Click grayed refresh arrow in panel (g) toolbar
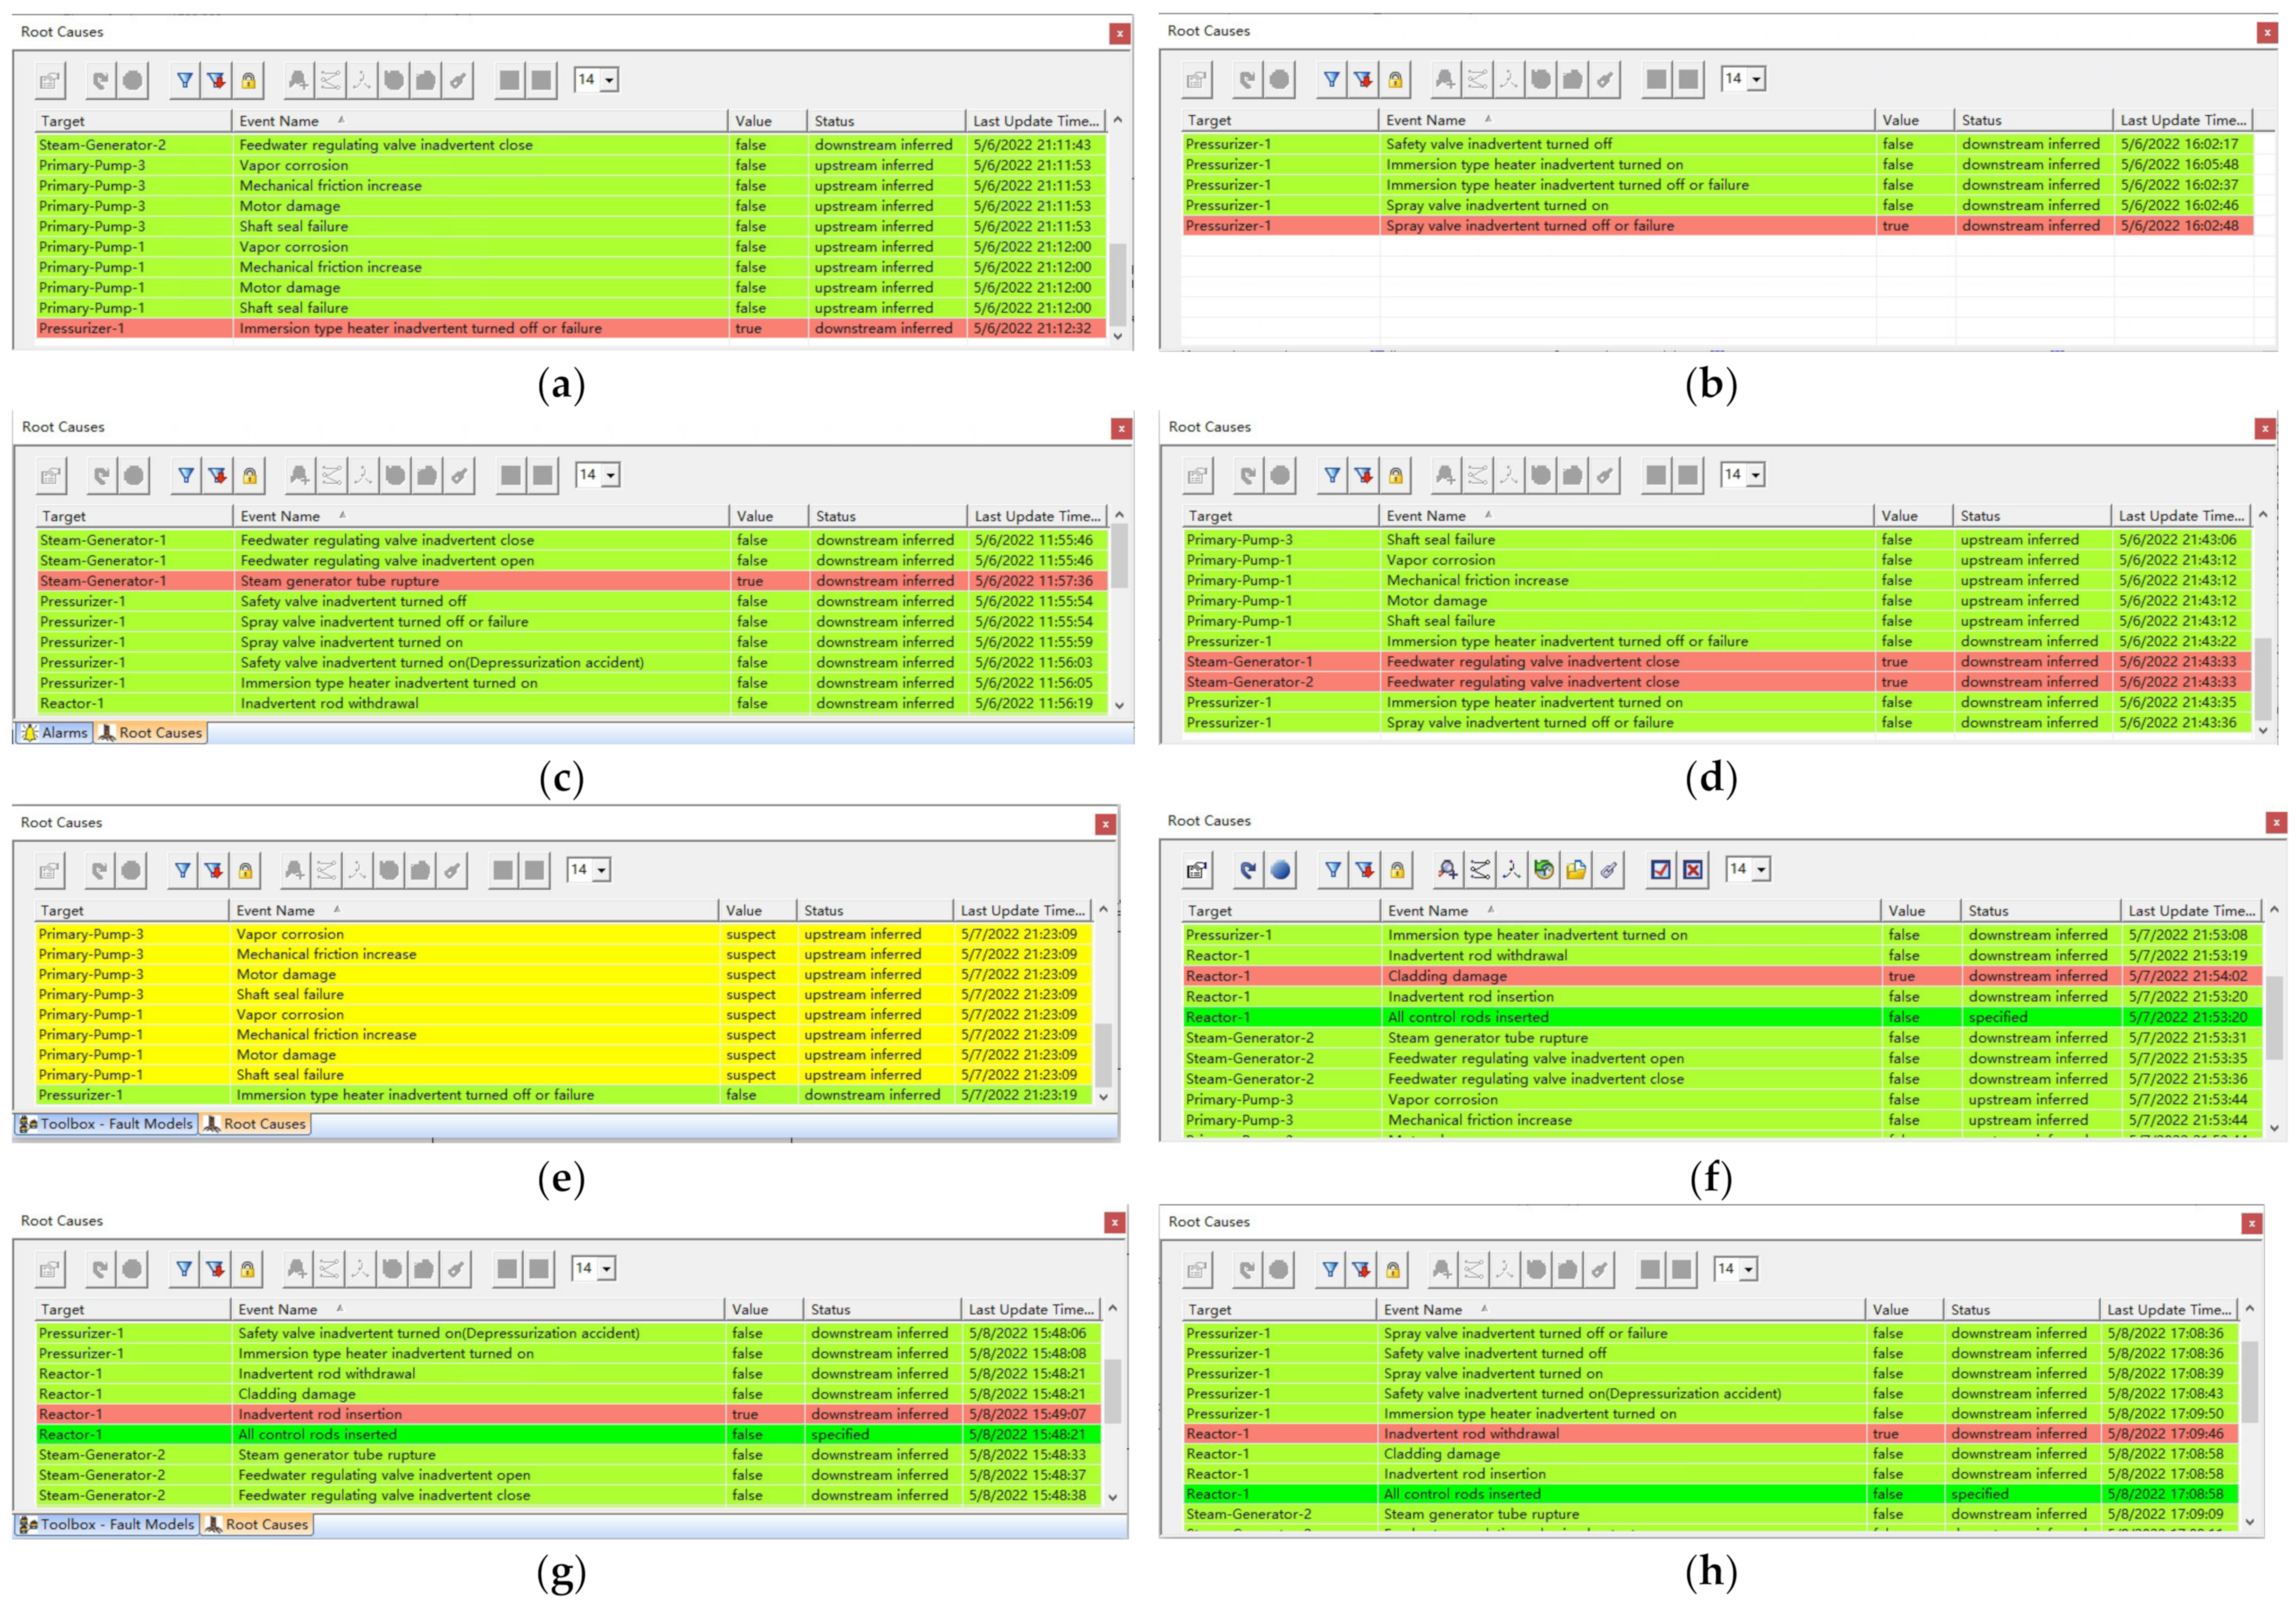 [x=100, y=1269]
